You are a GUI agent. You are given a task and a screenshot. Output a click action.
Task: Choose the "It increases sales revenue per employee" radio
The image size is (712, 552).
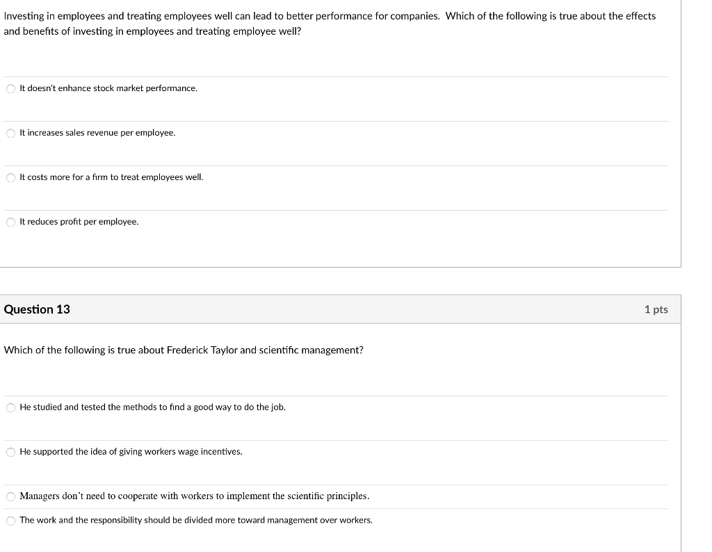pyautogui.click(x=10, y=133)
